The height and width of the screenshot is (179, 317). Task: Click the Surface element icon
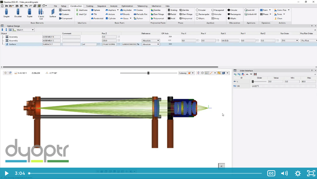click(x=53, y=13)
